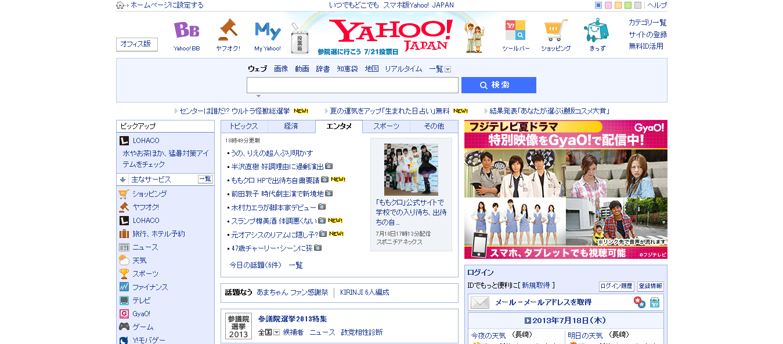
Task: Open the 天気 weather icon
Action: [x=124, y=261]
